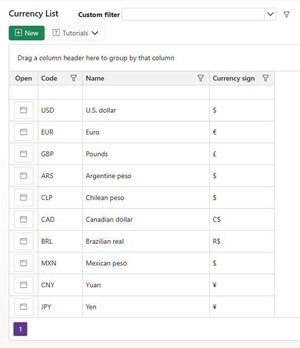The width and height of the screenshot is (300, 348).
Task: Click the '€' currency sign cell
Action: click(242, 132)
